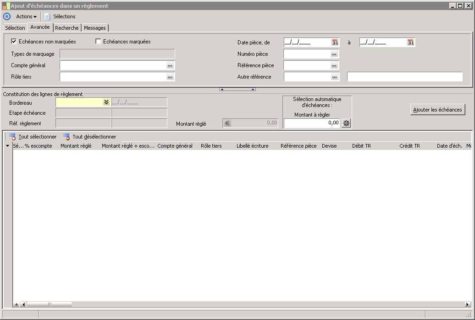Click the horizontal scrollbar thumb
This screenshot has height=320, width=475.
[x=50, y=304]
